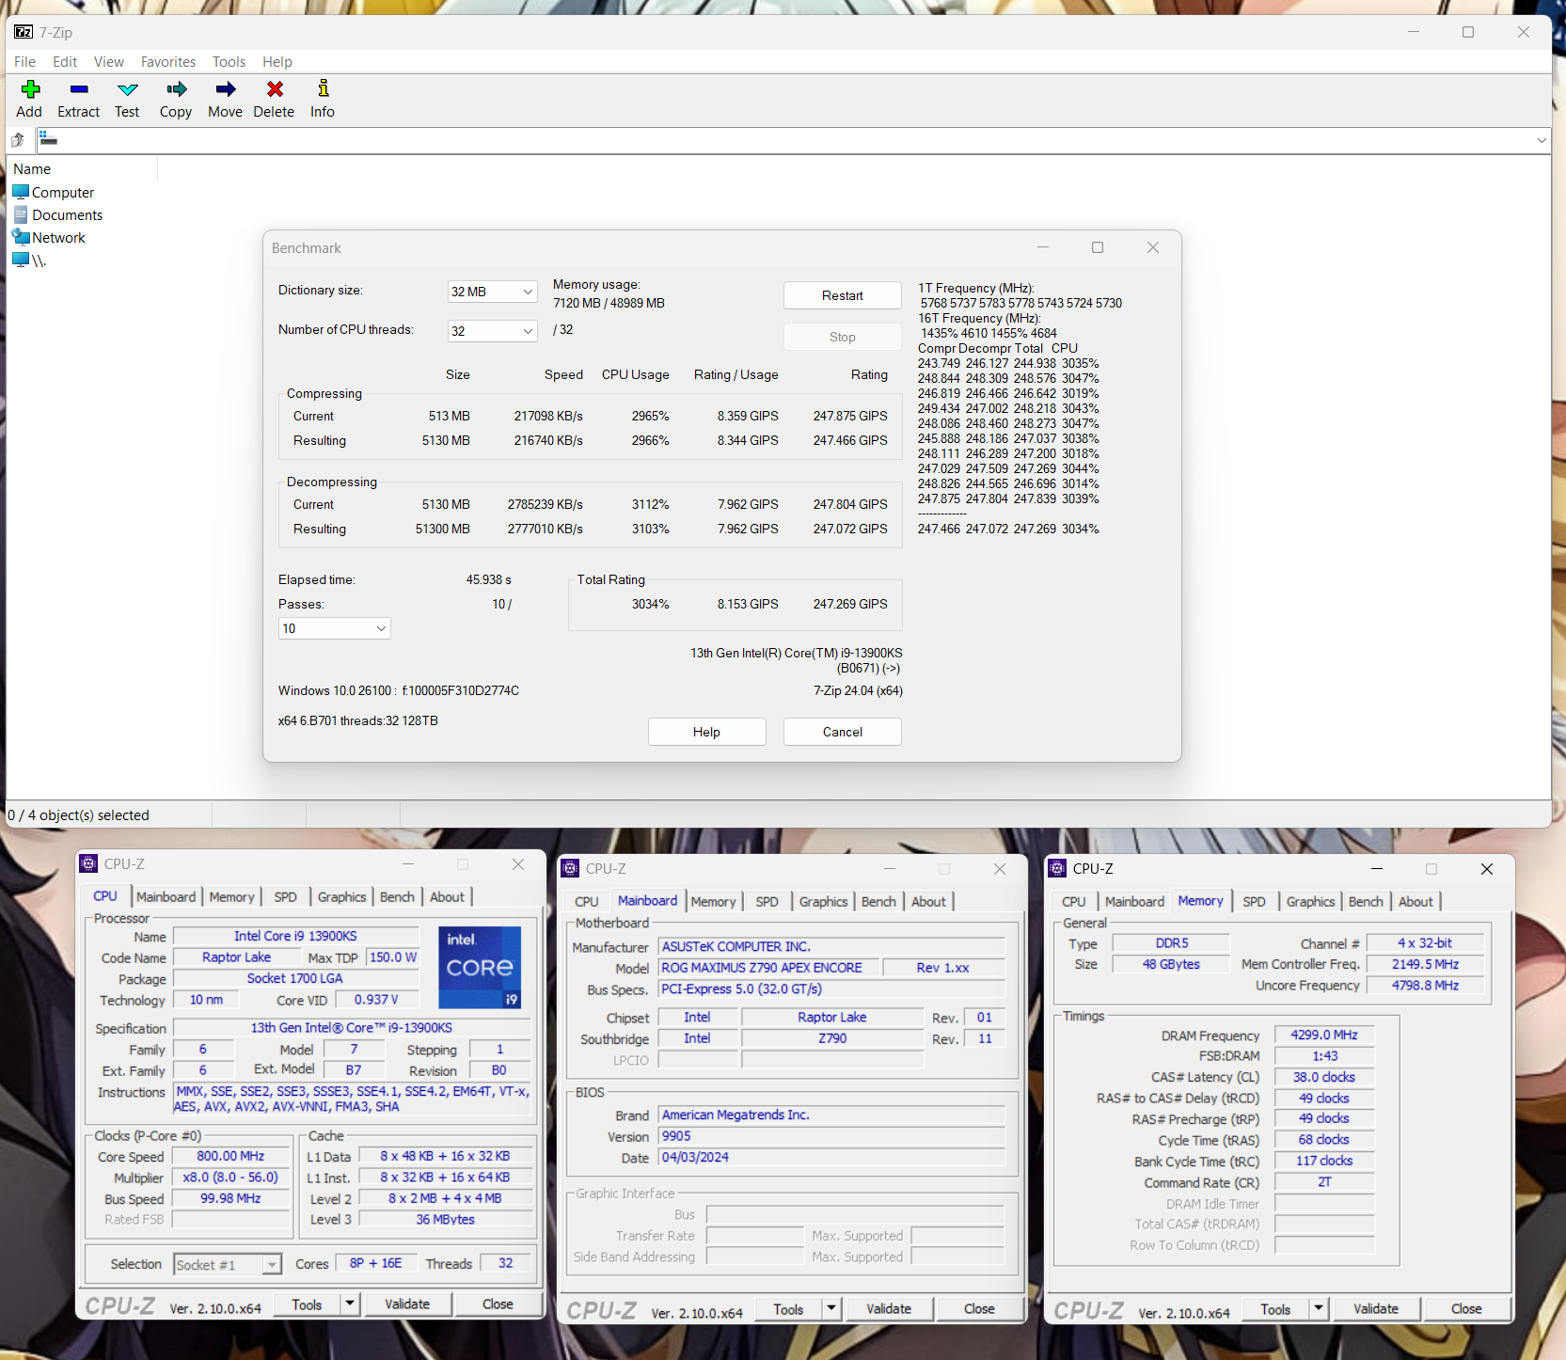The height and width of the screenshot is (1360, 1566).
Task: Open the Tools menu in 7-Zip menu bar
Action: pos(229,62)
